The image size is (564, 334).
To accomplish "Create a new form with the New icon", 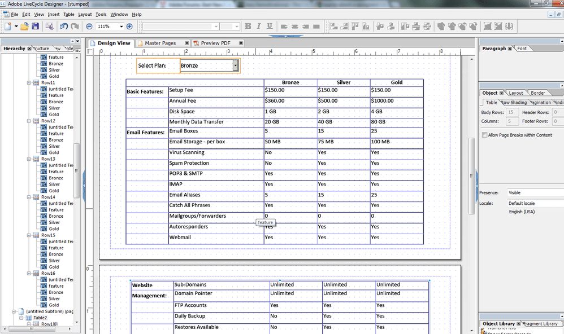I will pyautogui.click(x=7, y=26).
